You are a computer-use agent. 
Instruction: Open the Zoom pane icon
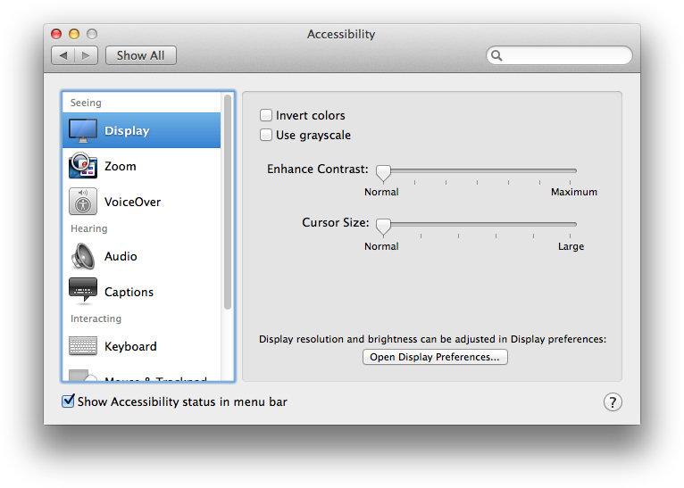click(83, 166)
